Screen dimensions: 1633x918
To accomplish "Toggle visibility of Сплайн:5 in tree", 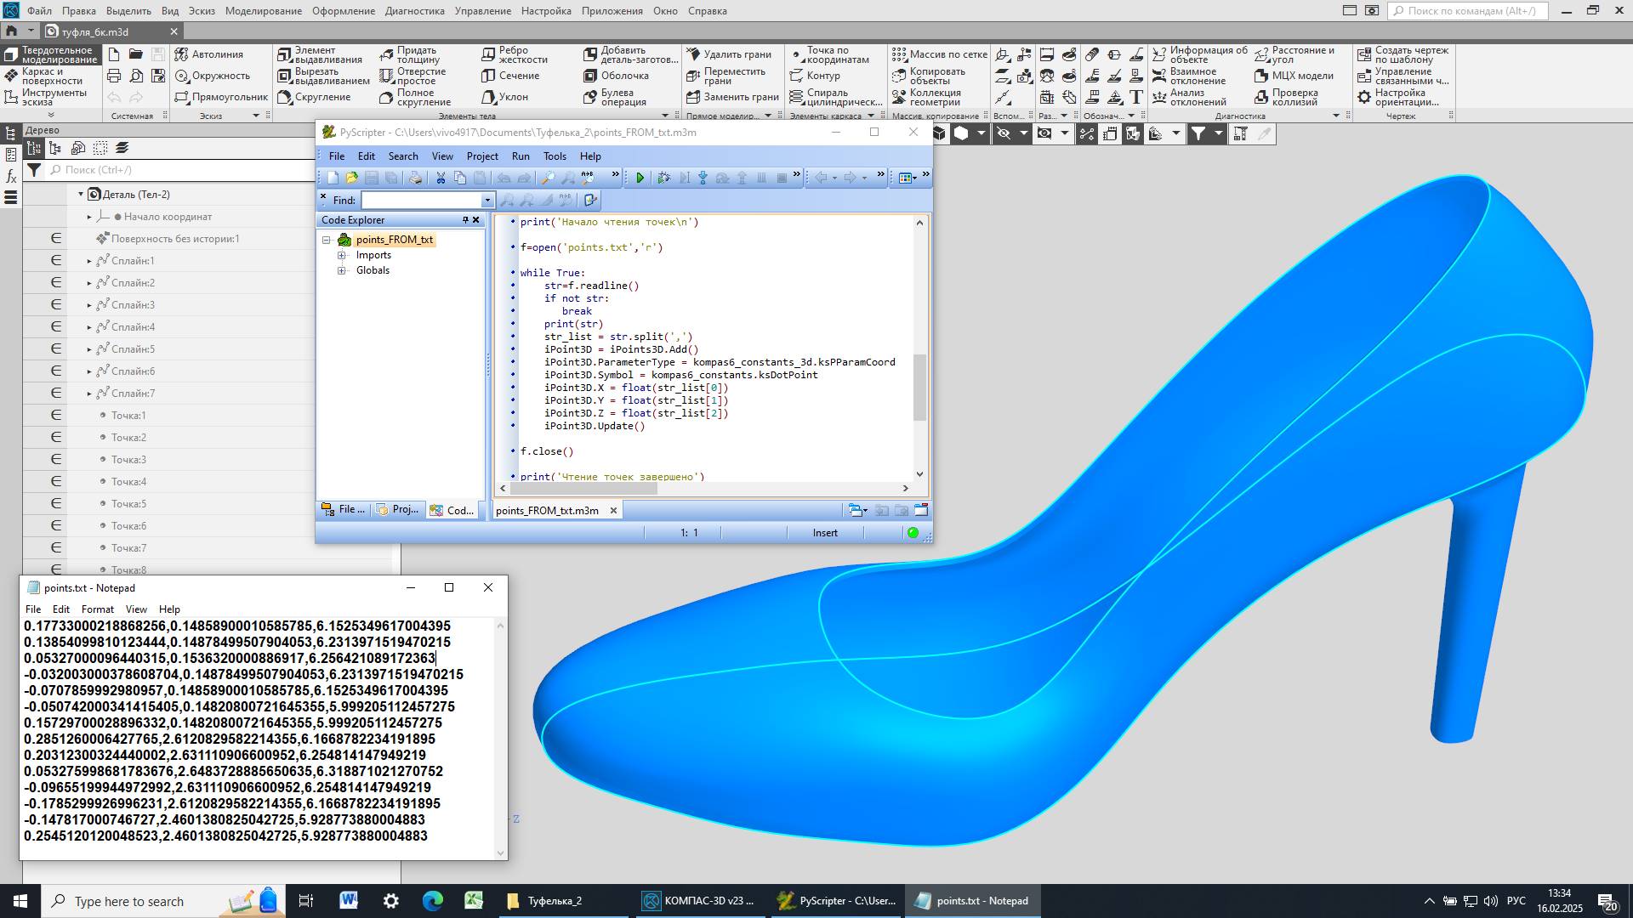I will 56,349.
